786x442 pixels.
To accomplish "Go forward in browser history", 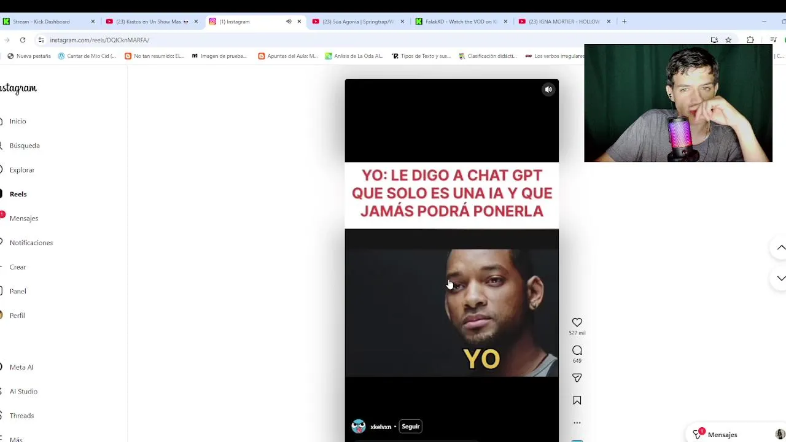I will coord(7,40).
